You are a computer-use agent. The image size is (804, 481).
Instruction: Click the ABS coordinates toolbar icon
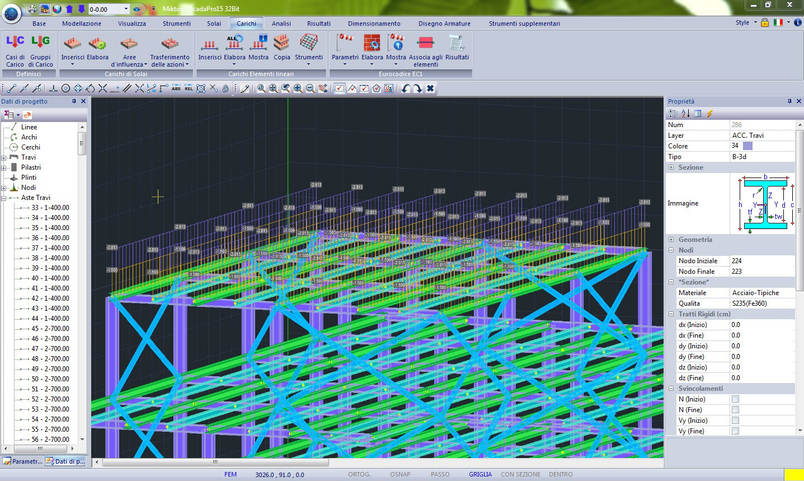[176, 88]
